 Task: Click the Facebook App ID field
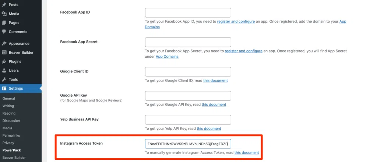click(x=188, y=12)
